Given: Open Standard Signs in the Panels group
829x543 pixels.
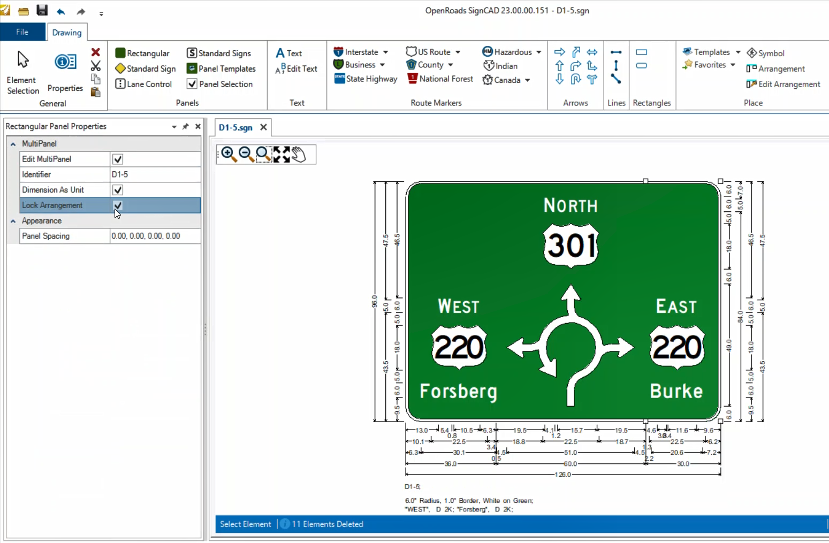Looking at the screenshot, I should click(x=219, y=53).
